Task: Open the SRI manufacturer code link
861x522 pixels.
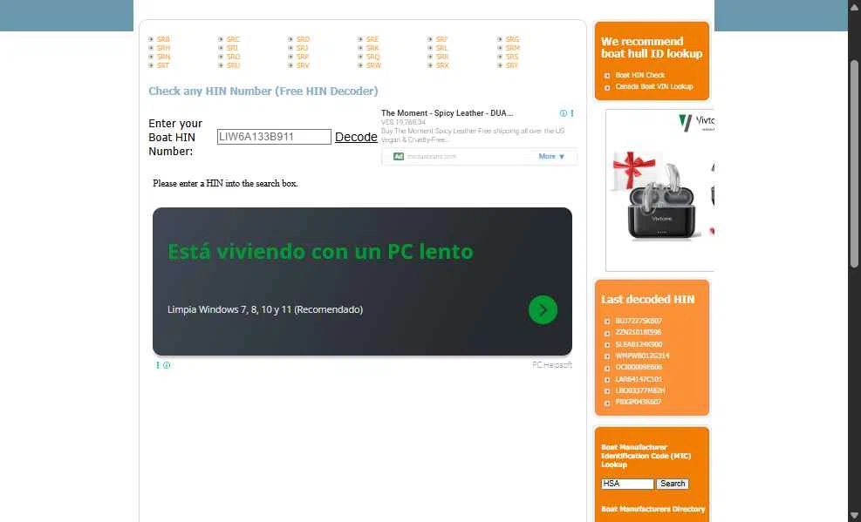Action: [232, 48]
